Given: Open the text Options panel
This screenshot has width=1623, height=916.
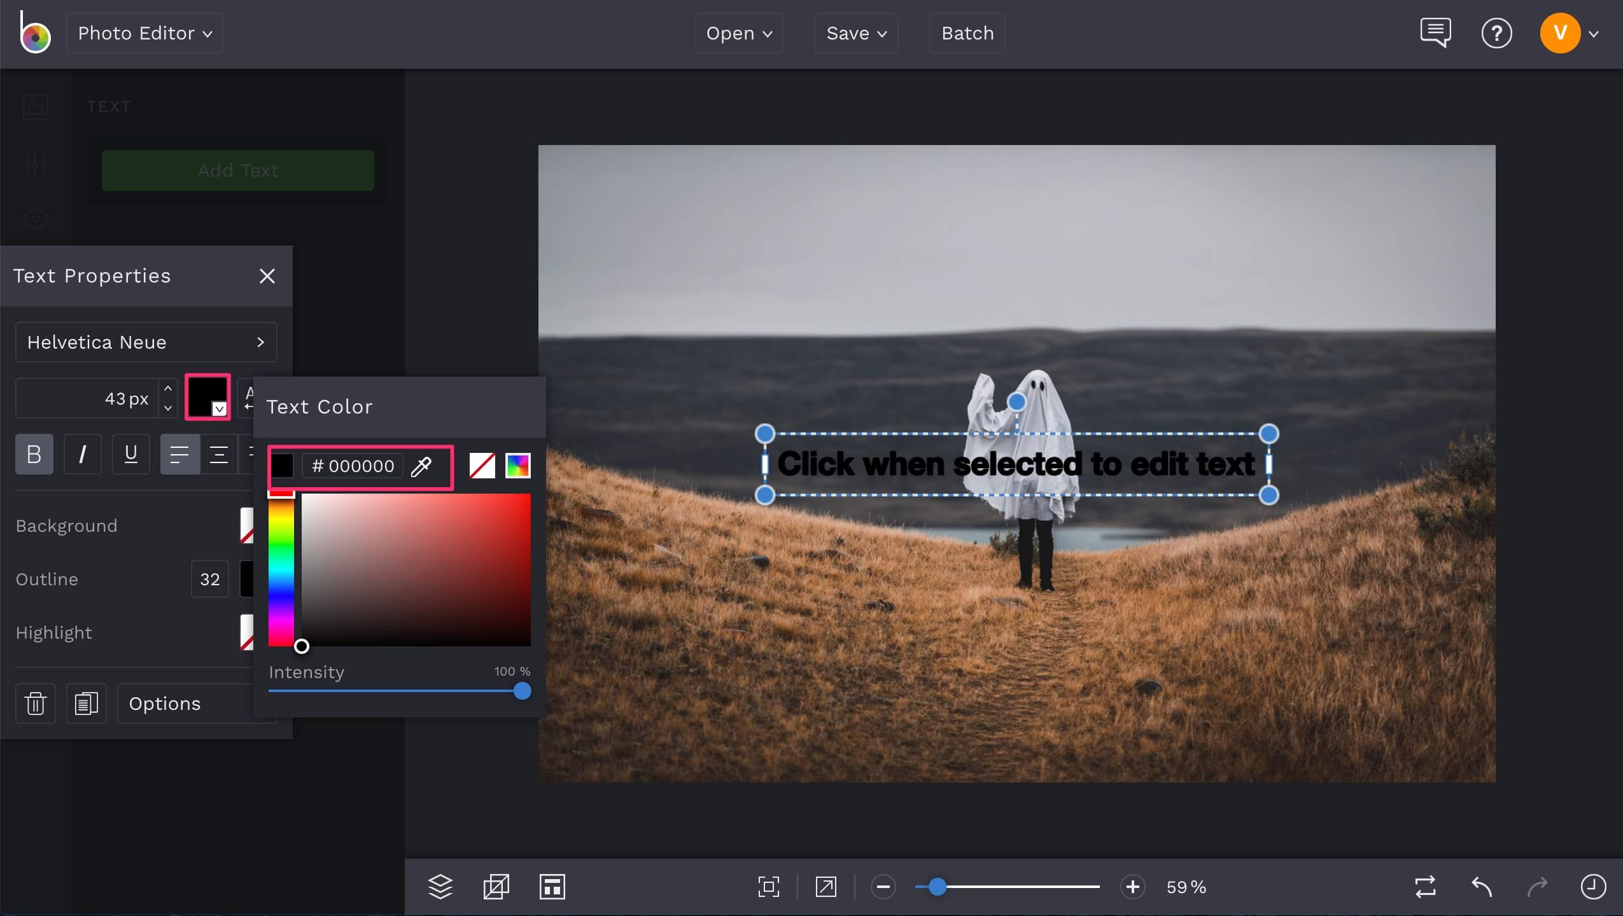Looking at the screenshot, I should (x=164, y=704).
